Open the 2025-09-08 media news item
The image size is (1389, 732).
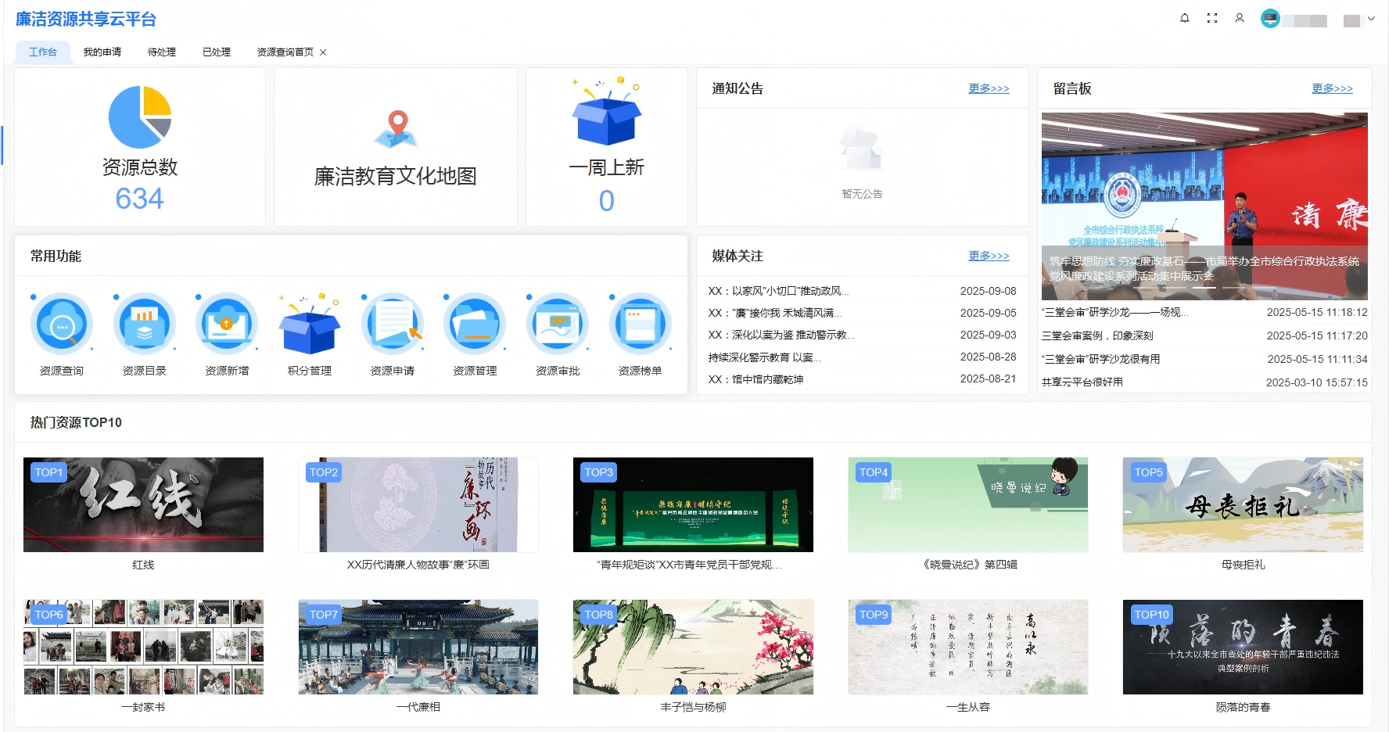coord(778,291)
